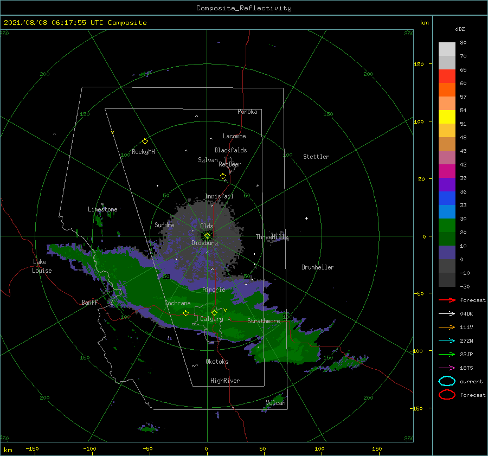488x456 pixels.
Task: Click the red 65 dBZ color swatch
Action: click(447, 76)
